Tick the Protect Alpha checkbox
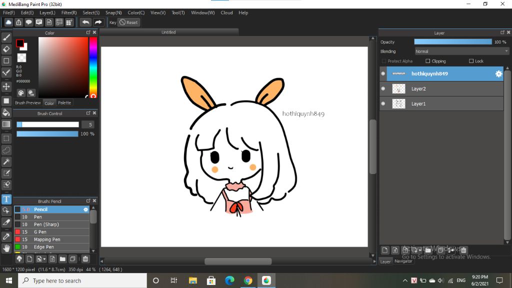This screenshot has width=512, height=288. 384,61
